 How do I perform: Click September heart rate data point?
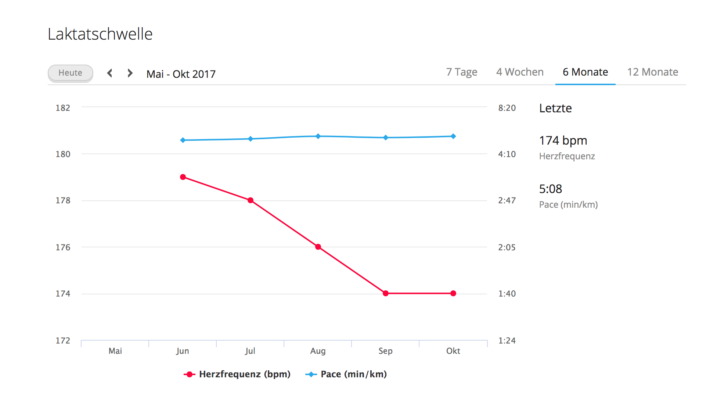tap(386, 293)
